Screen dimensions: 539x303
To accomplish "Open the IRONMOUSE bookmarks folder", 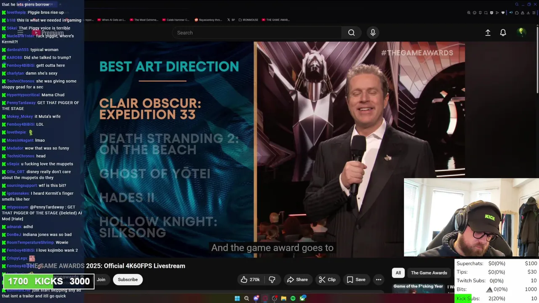I will tap(248, 20).
